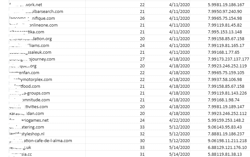250x157 pixels.
Task: Select the cell with value 26
Action: click(142, 18)
